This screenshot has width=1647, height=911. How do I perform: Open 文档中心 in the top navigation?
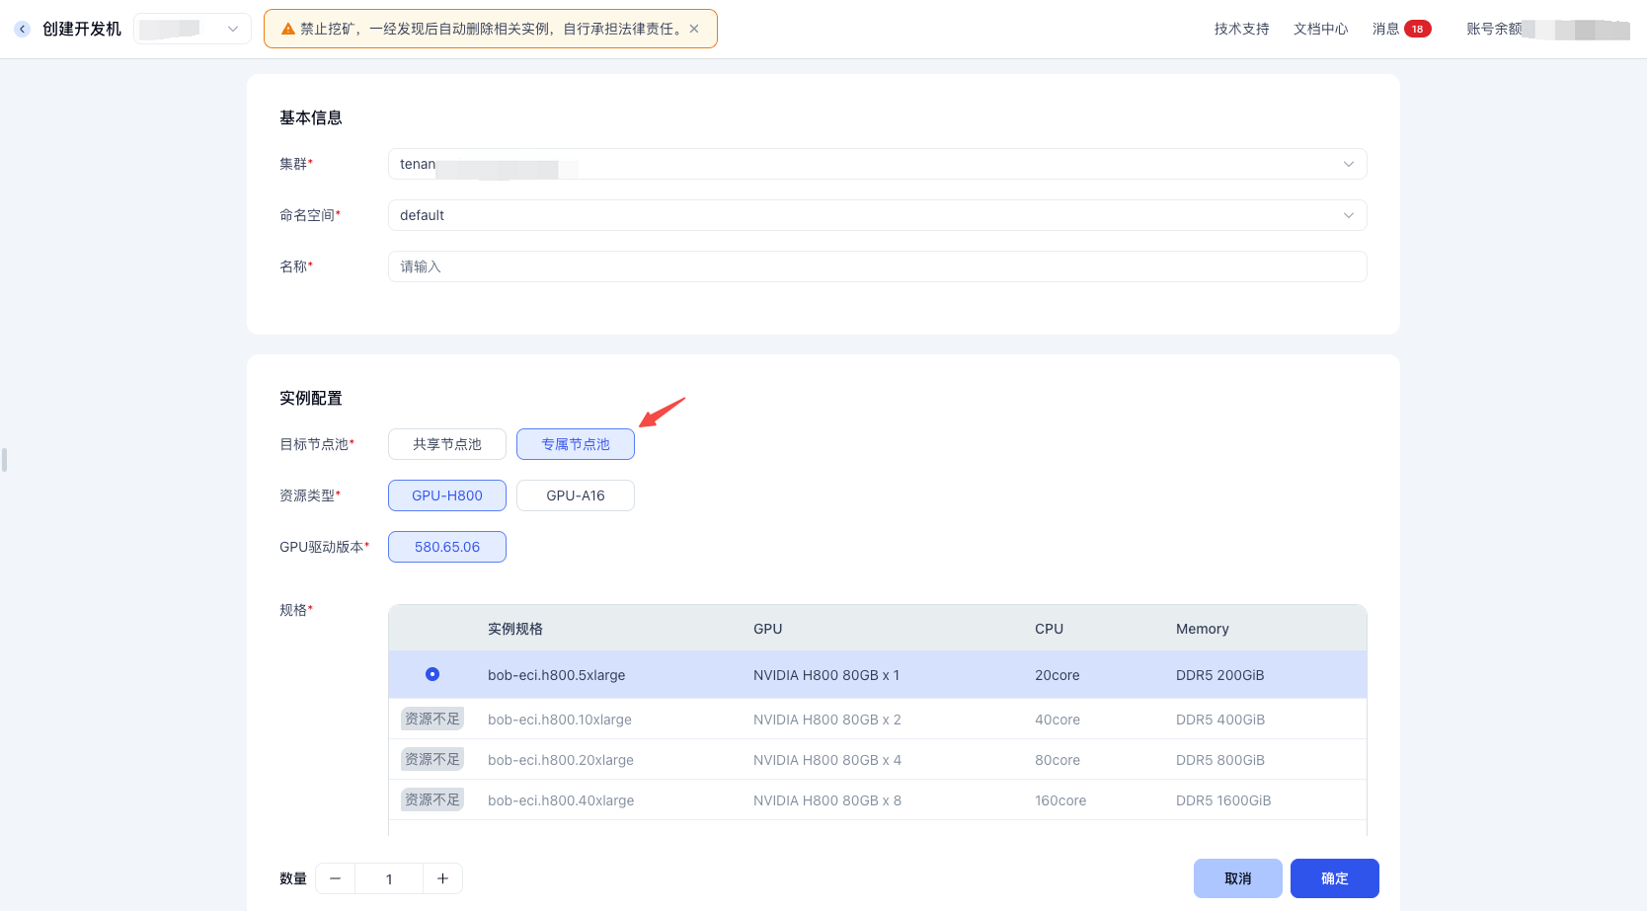(1320, 29)
